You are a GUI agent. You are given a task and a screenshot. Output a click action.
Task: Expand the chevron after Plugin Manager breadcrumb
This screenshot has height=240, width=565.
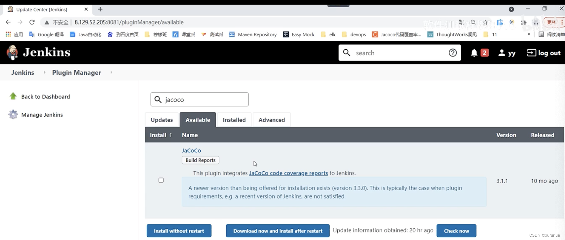tap(111, 72)
